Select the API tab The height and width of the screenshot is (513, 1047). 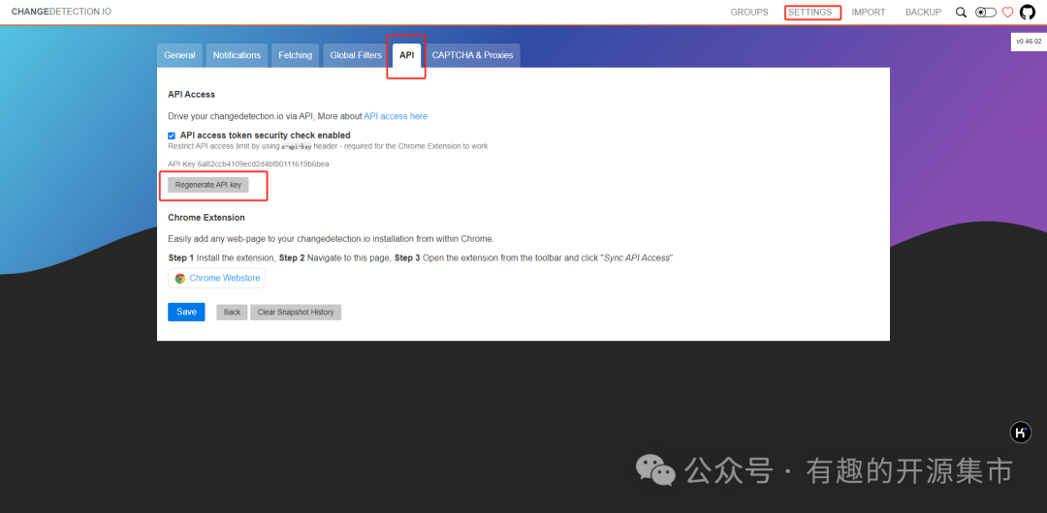pyautogui.click(x=406, y=55)
